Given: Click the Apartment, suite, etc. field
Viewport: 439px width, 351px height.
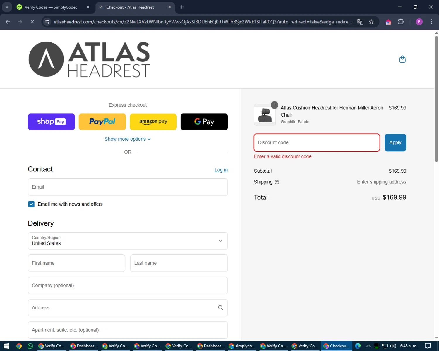Looking at the screenshot, I should click(x=128, y=330).
